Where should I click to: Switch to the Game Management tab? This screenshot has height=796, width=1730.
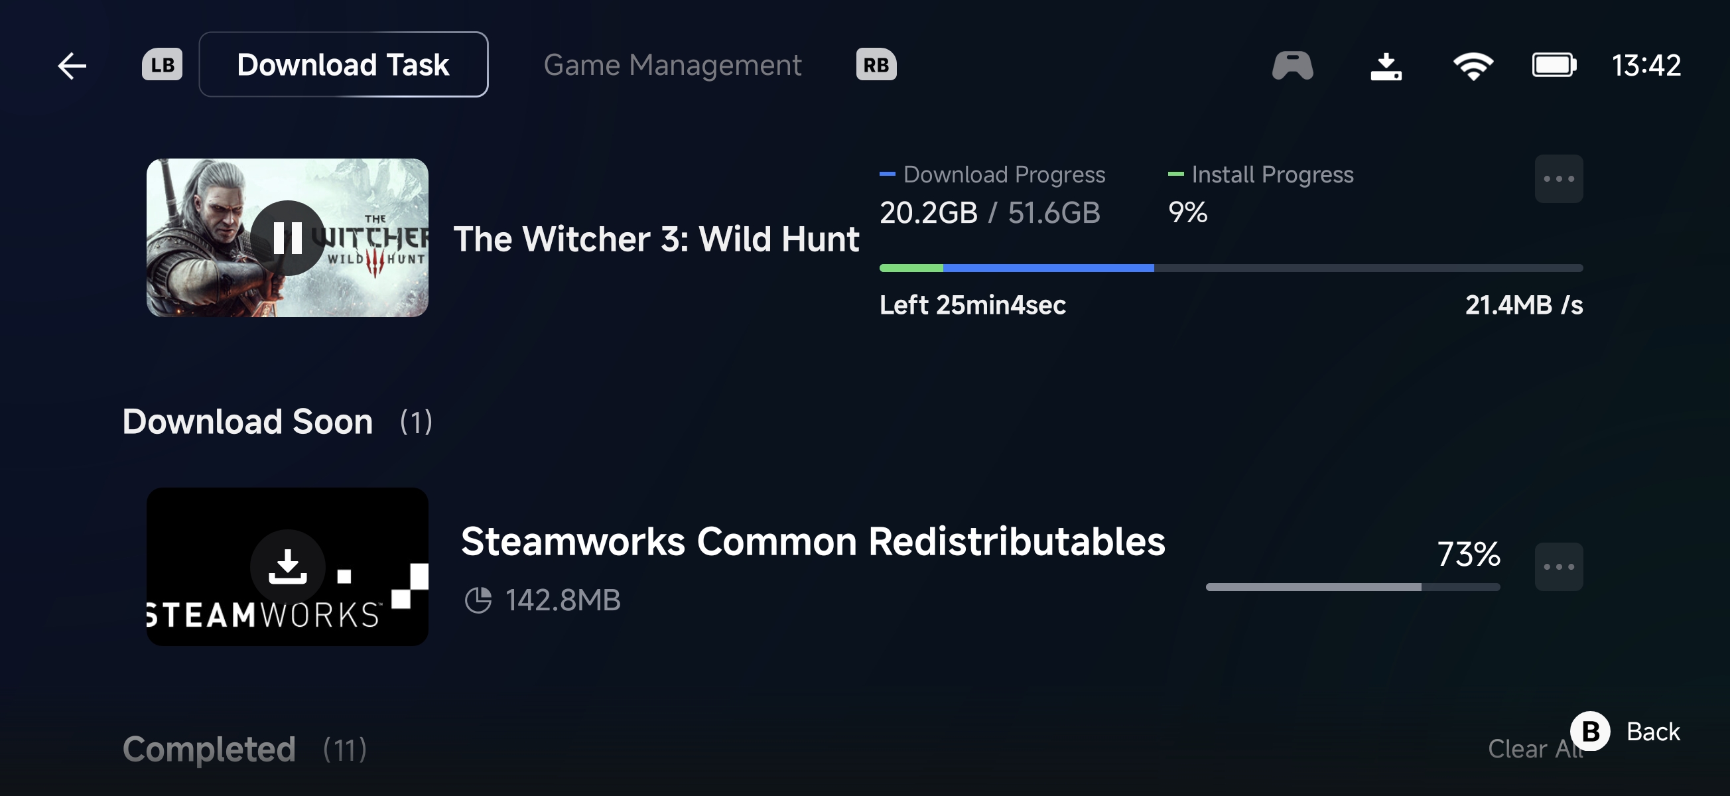[671, 65]
